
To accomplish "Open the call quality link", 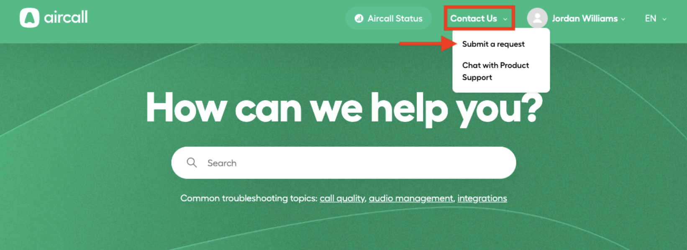I will click(x=342, y=198).
